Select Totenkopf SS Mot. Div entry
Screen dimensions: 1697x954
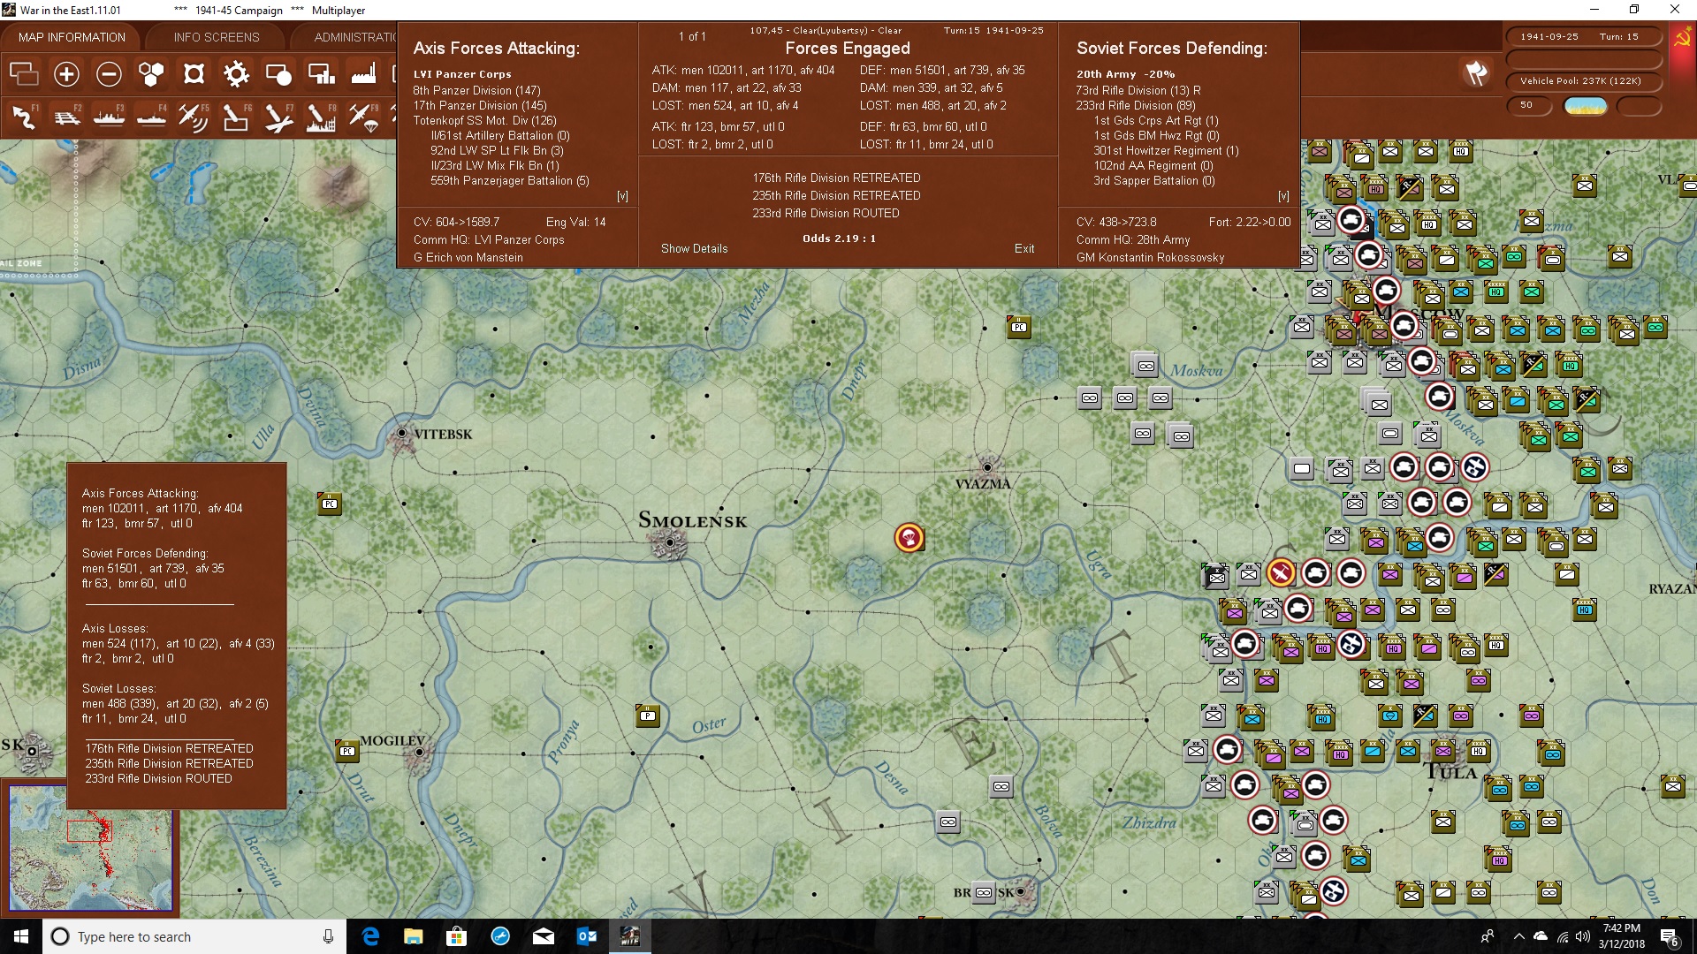click(484, 120)
